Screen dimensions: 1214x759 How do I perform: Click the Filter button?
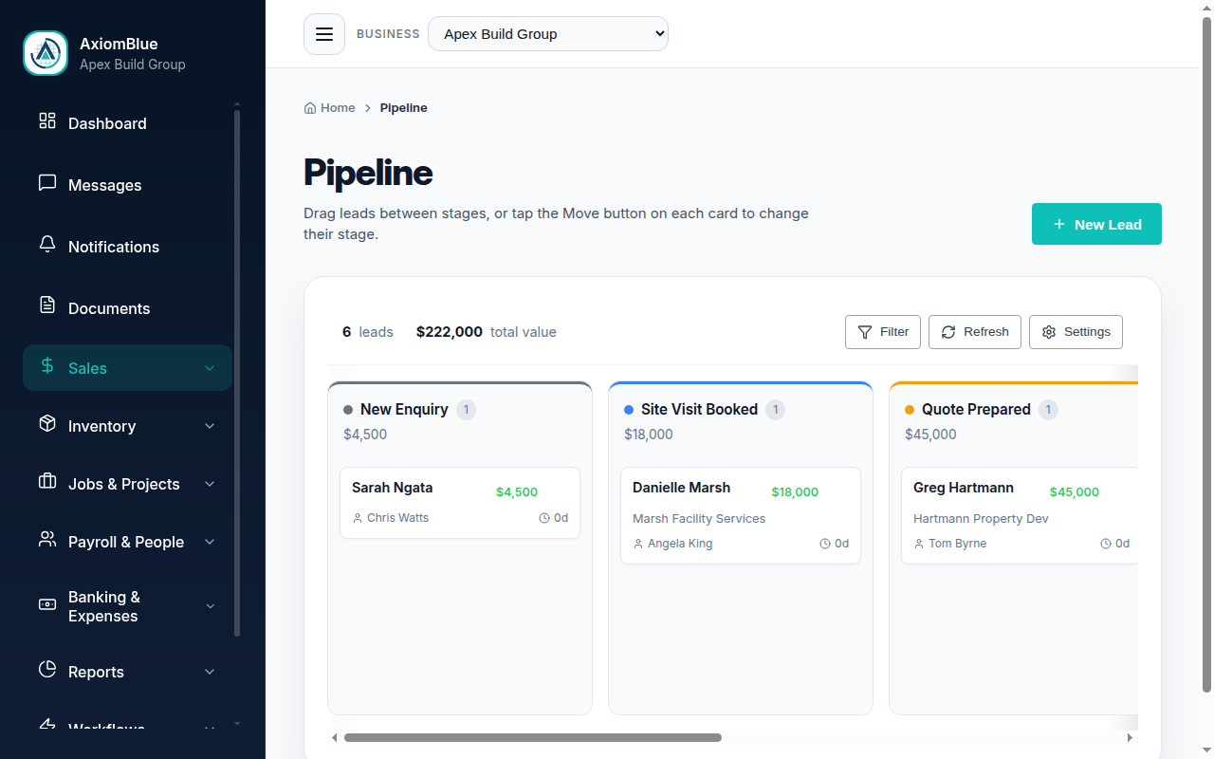(883, 332)
